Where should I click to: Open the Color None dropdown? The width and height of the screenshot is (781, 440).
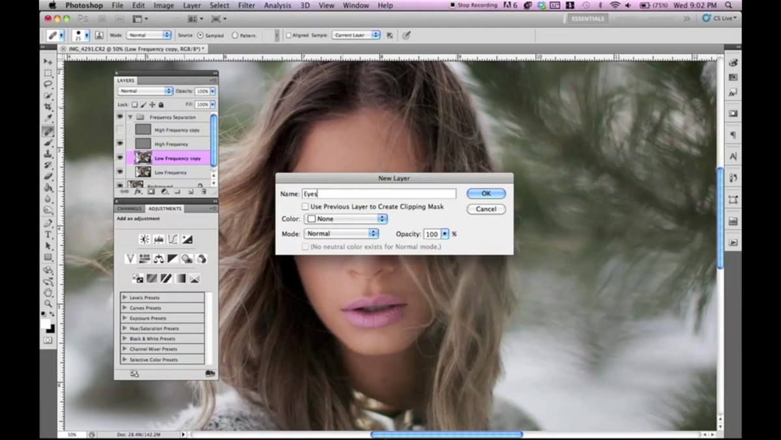pyautogui.click(x=346, y=219)
